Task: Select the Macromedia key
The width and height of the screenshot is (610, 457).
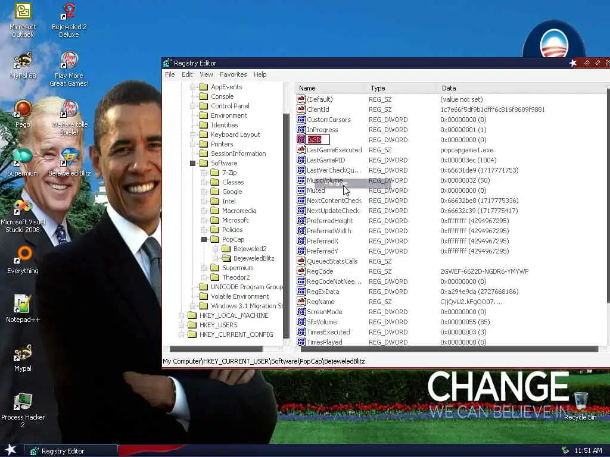Action: 239,211
